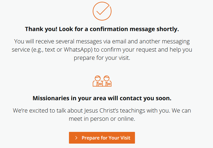213x148 pixels.
Task: Click the left missionary figure in icon
Action: coord(98,81)
